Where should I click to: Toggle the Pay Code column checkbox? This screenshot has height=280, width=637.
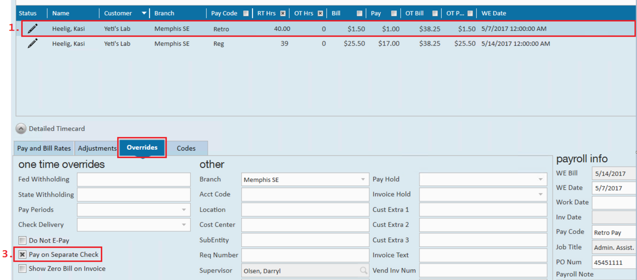coord(246,13)
